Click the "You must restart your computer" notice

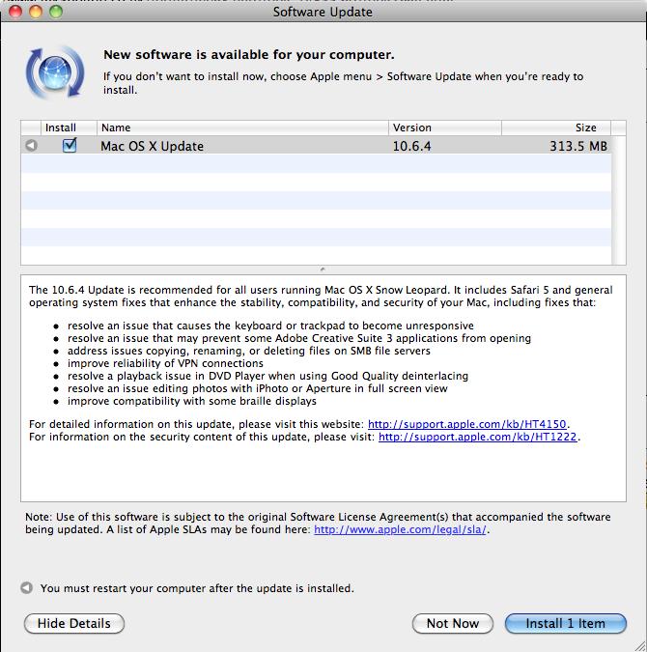pyautogui.click(x=197, y=588)
